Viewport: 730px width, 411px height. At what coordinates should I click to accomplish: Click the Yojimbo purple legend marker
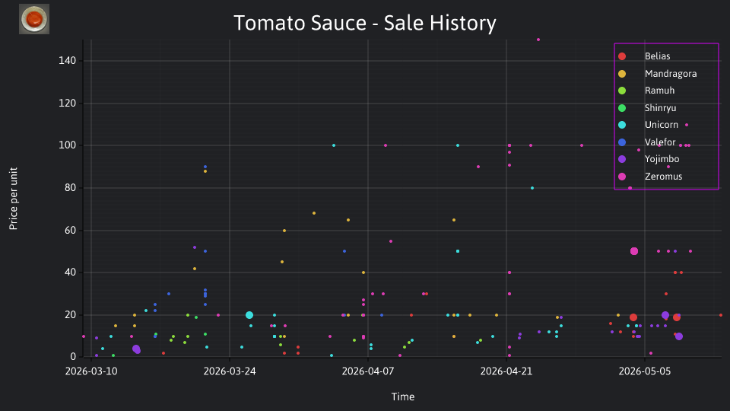pos(622,159)
